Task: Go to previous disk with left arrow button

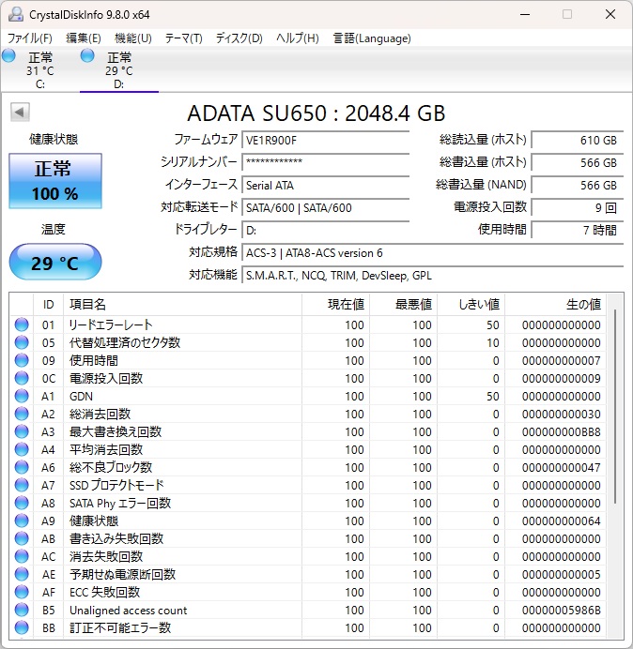Action: (20, 112)
